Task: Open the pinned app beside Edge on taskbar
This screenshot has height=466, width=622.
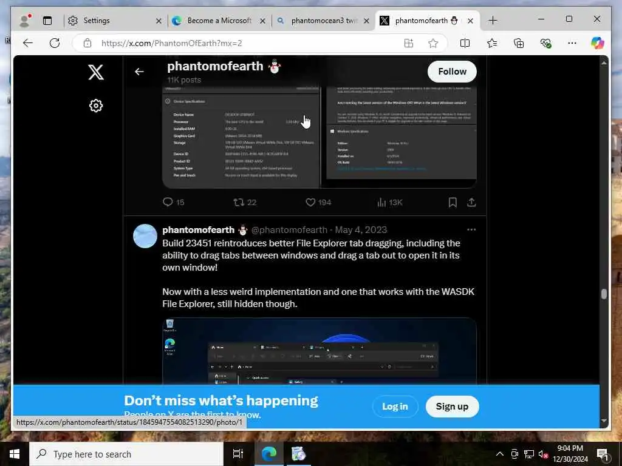Action: pyautogui.click(x=298, y=454)
